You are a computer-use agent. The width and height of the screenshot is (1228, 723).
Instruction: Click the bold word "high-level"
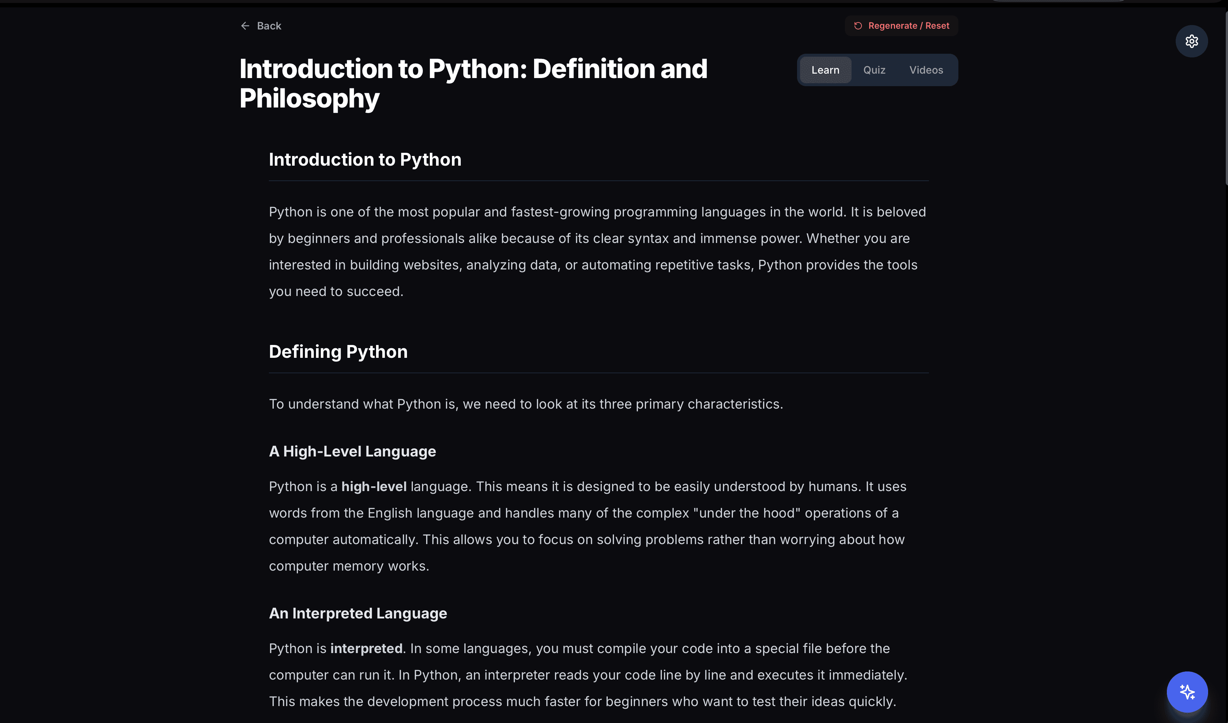point(374,487)
